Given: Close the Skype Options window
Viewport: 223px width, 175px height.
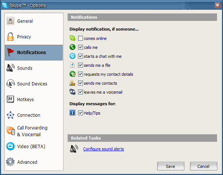Looking at the screenshot, I should (217, 5).
